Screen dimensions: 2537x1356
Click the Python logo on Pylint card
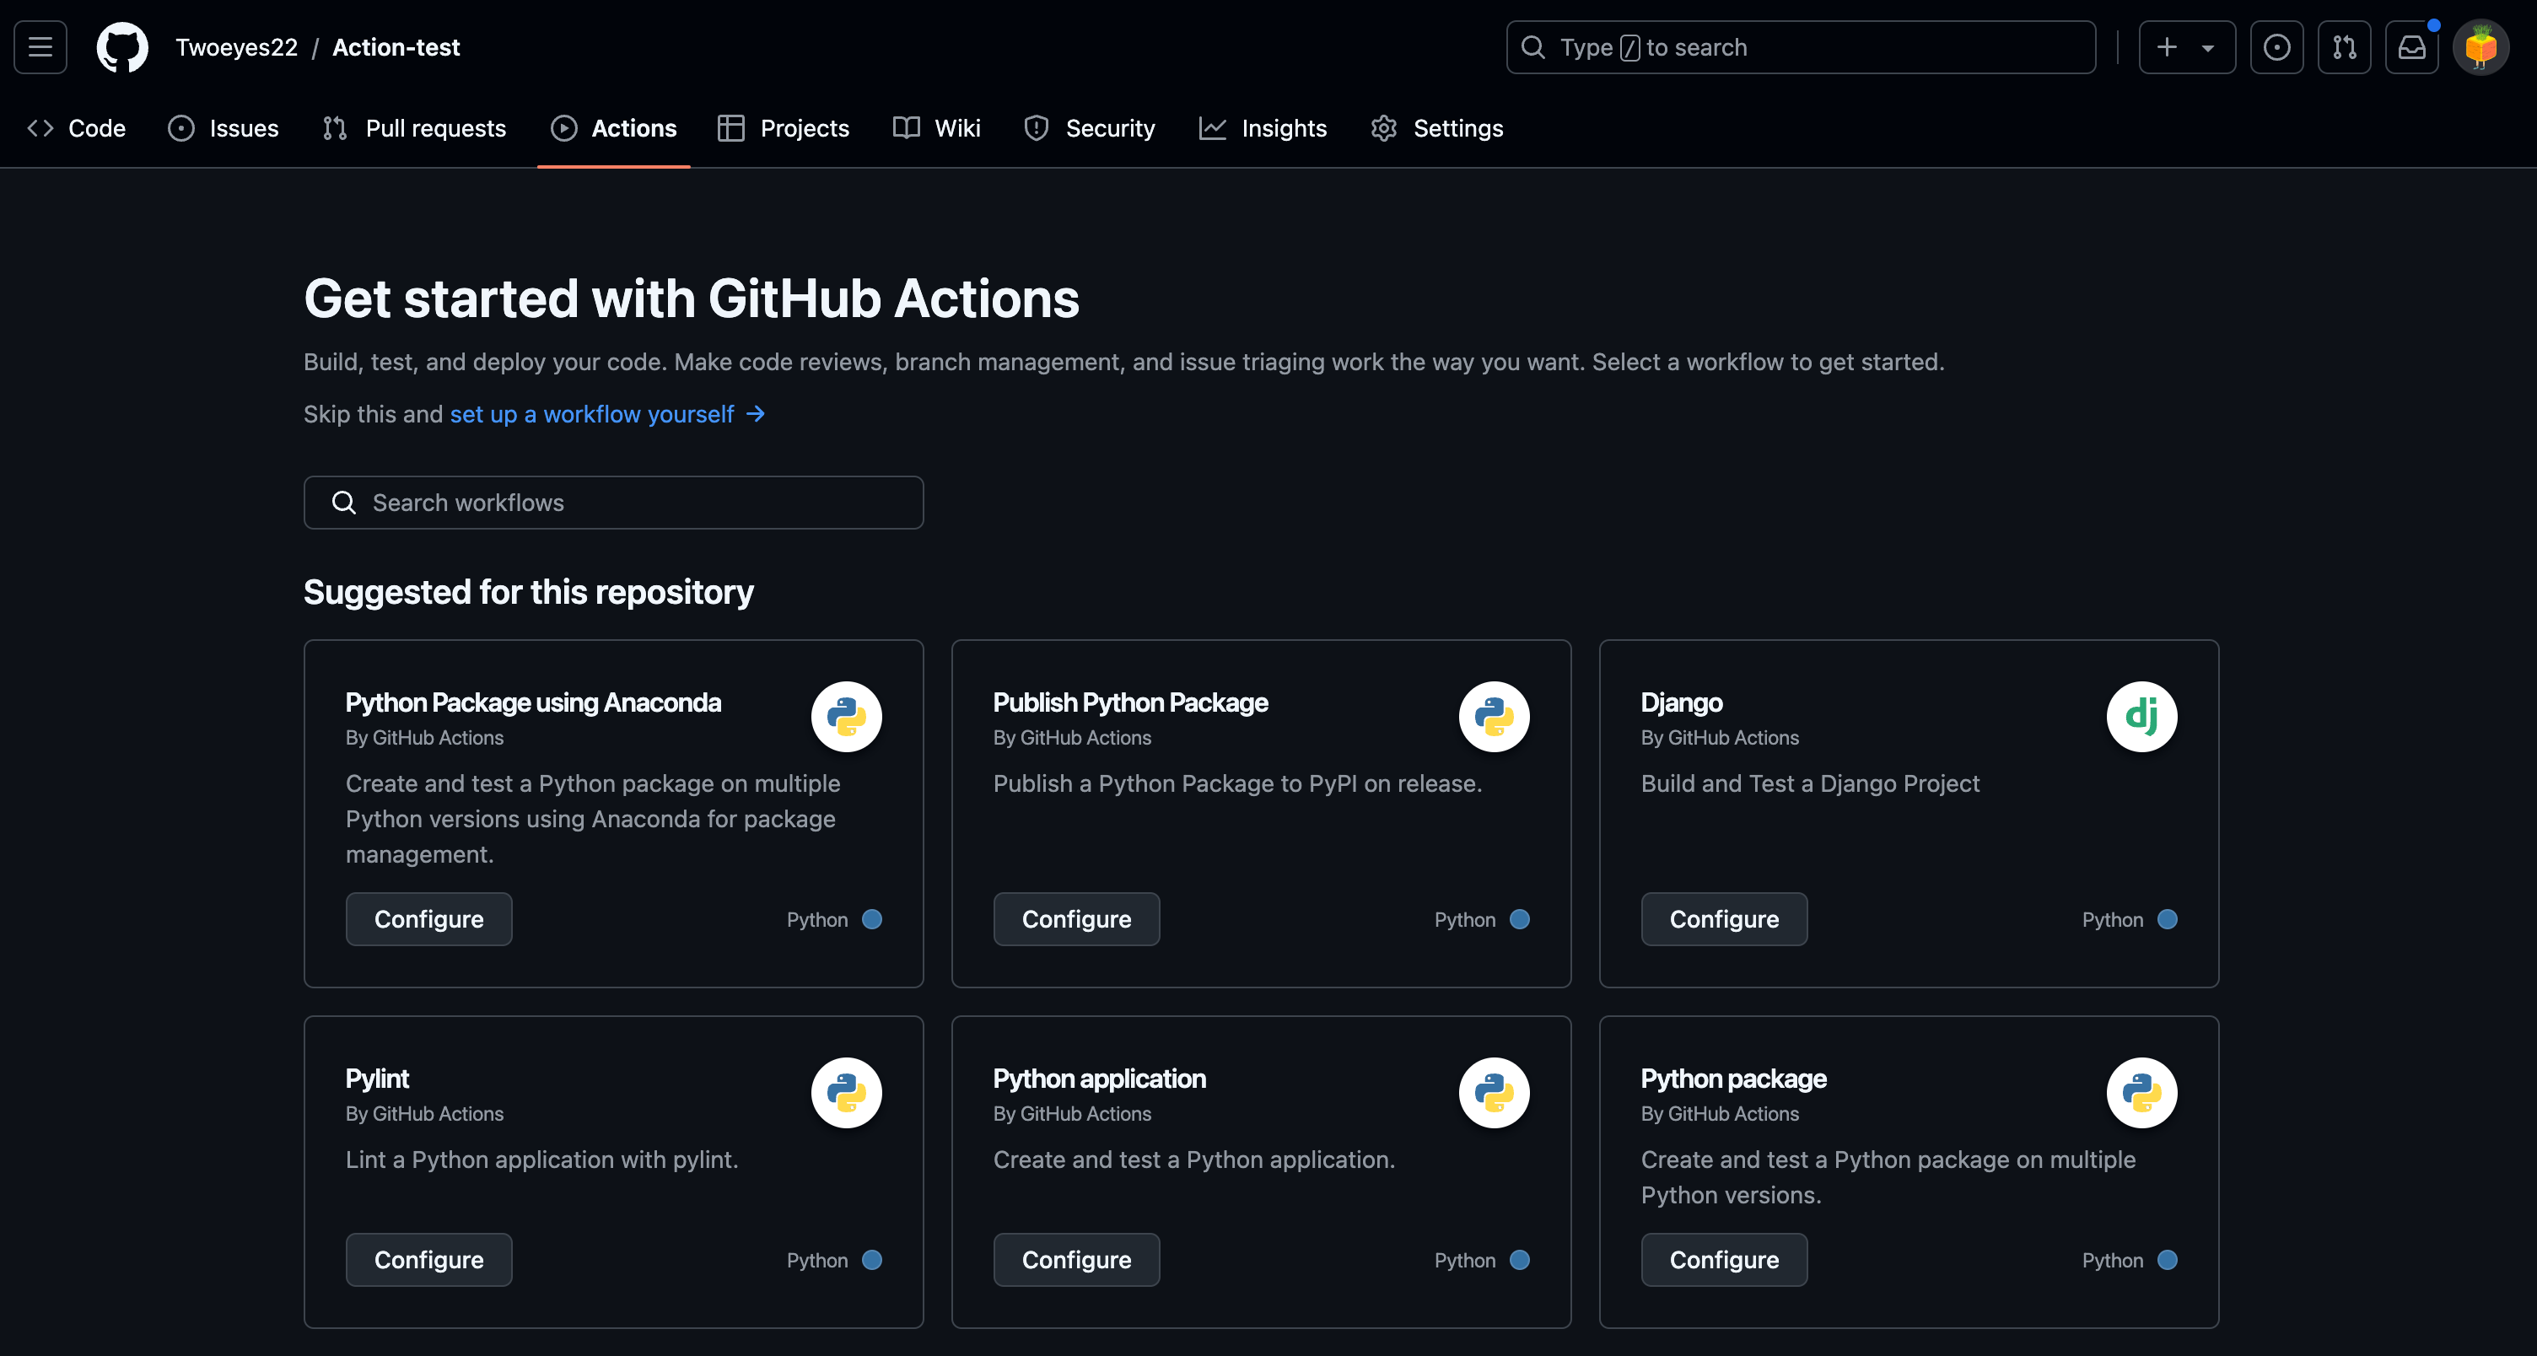pos(846,1093)
